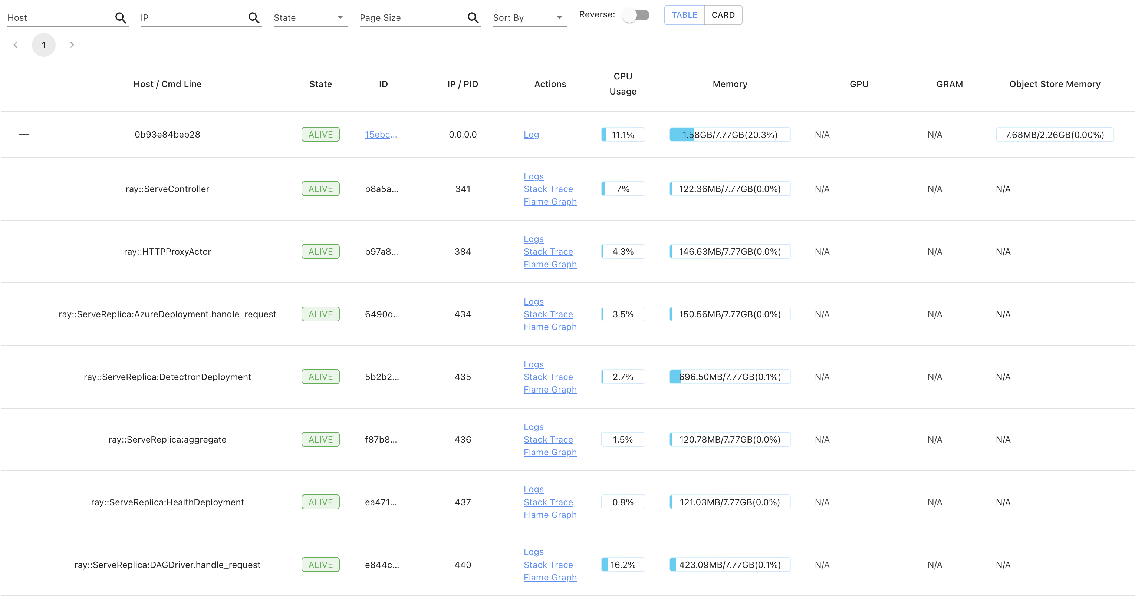The image size is (1135, 602).
Task: Open node ID link 15ebc...
Action: click(381, 135)
